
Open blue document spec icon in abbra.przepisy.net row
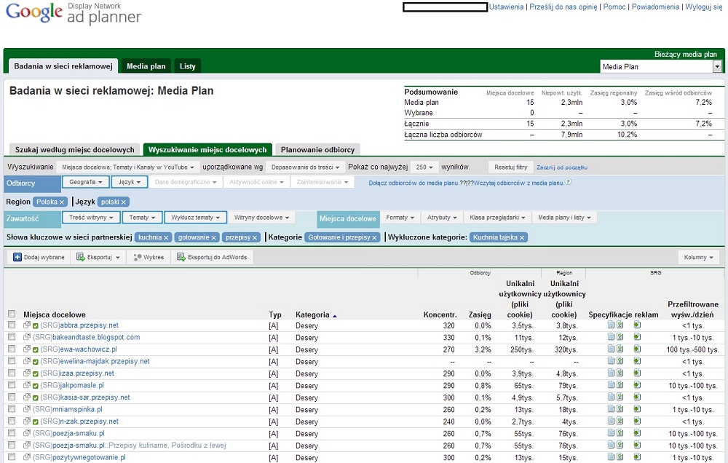(611, 325)
